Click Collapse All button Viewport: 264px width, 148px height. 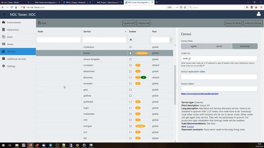click(143, 23)
